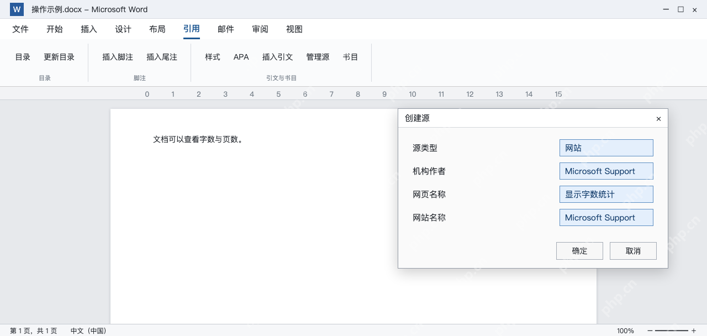Image resolution: width=707 pixels, height=336 pixels.
Task: Click the 创建源 dialog title
Action: click(x=417, y=118)
